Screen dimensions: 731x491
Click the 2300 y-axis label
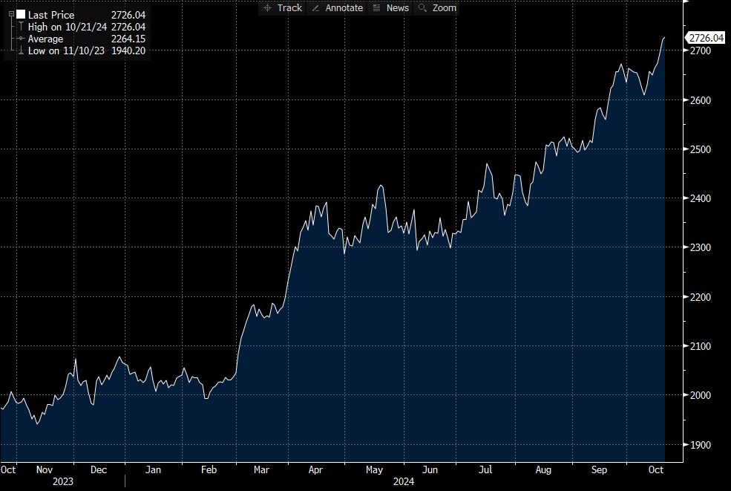pyautogui.click(x=701, y=248)
